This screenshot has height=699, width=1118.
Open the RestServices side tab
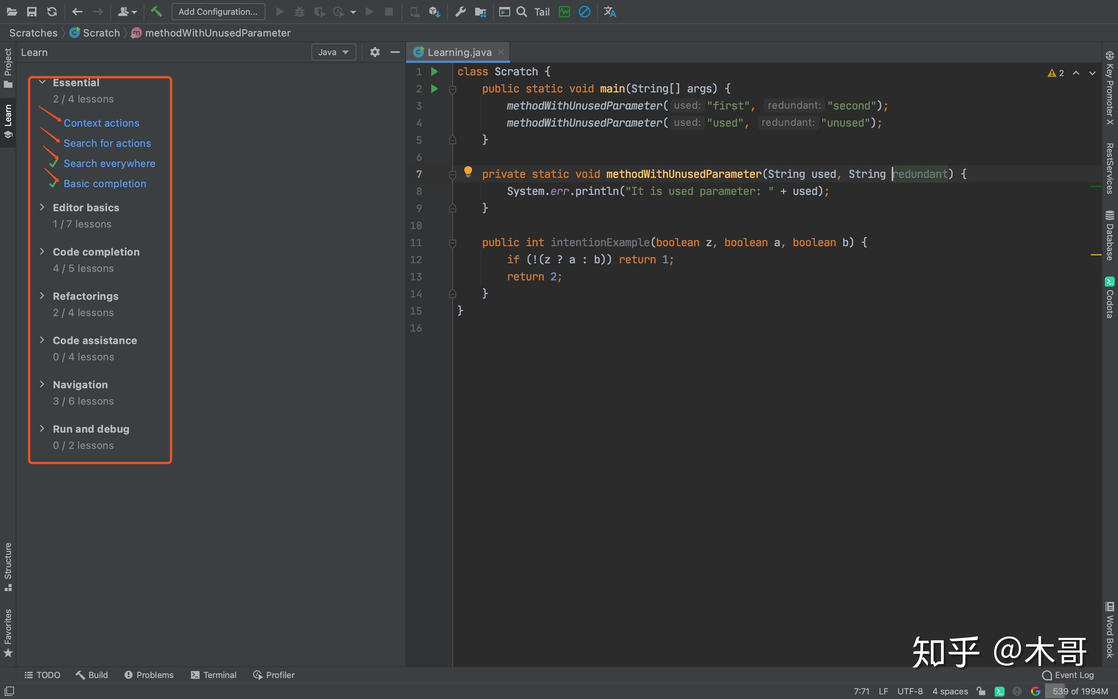point(1110,168)
